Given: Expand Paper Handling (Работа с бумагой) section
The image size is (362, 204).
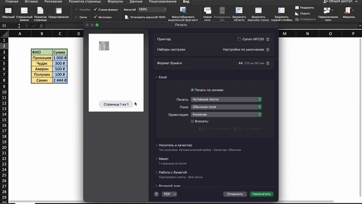Looking at the screenshot, I should pyautogui.click(x=156, y=172).
